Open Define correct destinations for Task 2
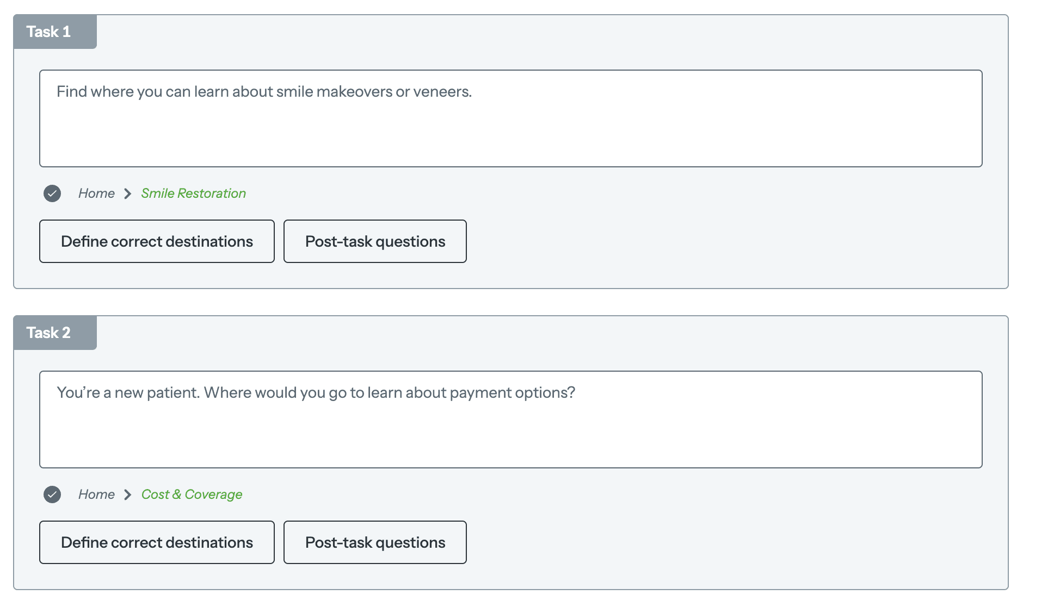The width and height of the screenshot is (1060, 601). [x=157, y=542]
